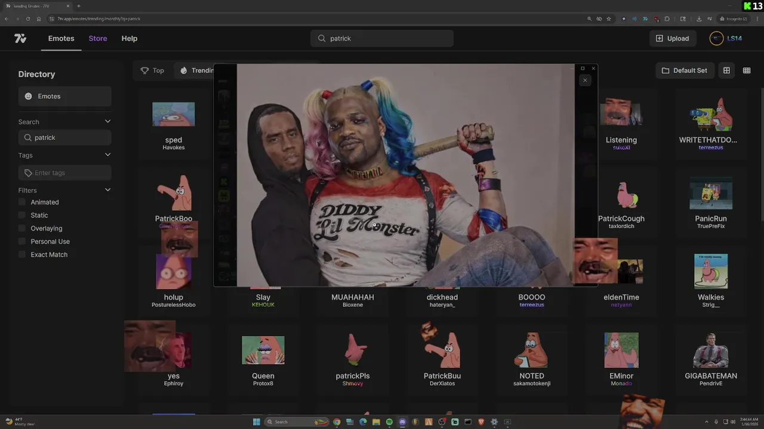
Task: Go to the Emotes nav tab
Action: pos(61,38)
